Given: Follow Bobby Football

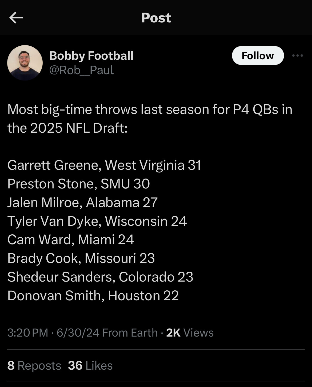Looking at the screenshot, I should [258, 56].
